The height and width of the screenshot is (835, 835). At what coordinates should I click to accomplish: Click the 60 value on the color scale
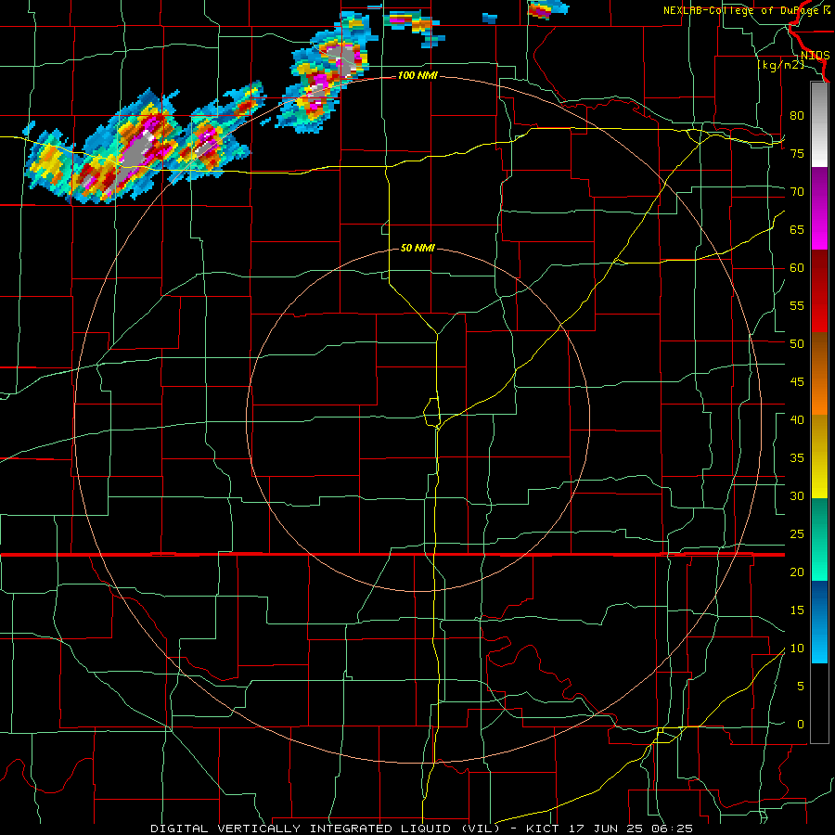(x=797, y=268)
